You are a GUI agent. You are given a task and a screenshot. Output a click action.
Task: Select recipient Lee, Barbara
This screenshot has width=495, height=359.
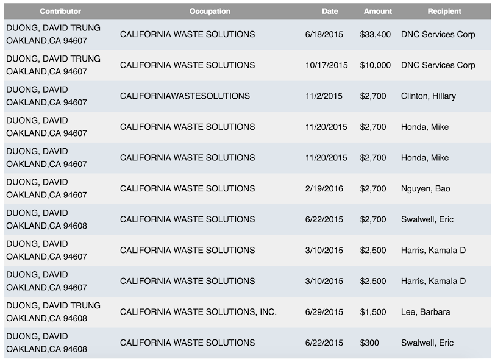click(x=426, y=311)
